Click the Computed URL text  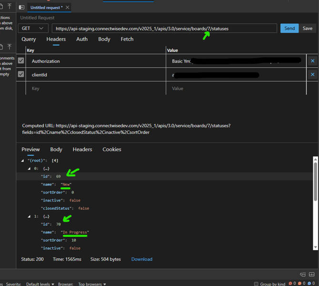(x=126, y=129)
